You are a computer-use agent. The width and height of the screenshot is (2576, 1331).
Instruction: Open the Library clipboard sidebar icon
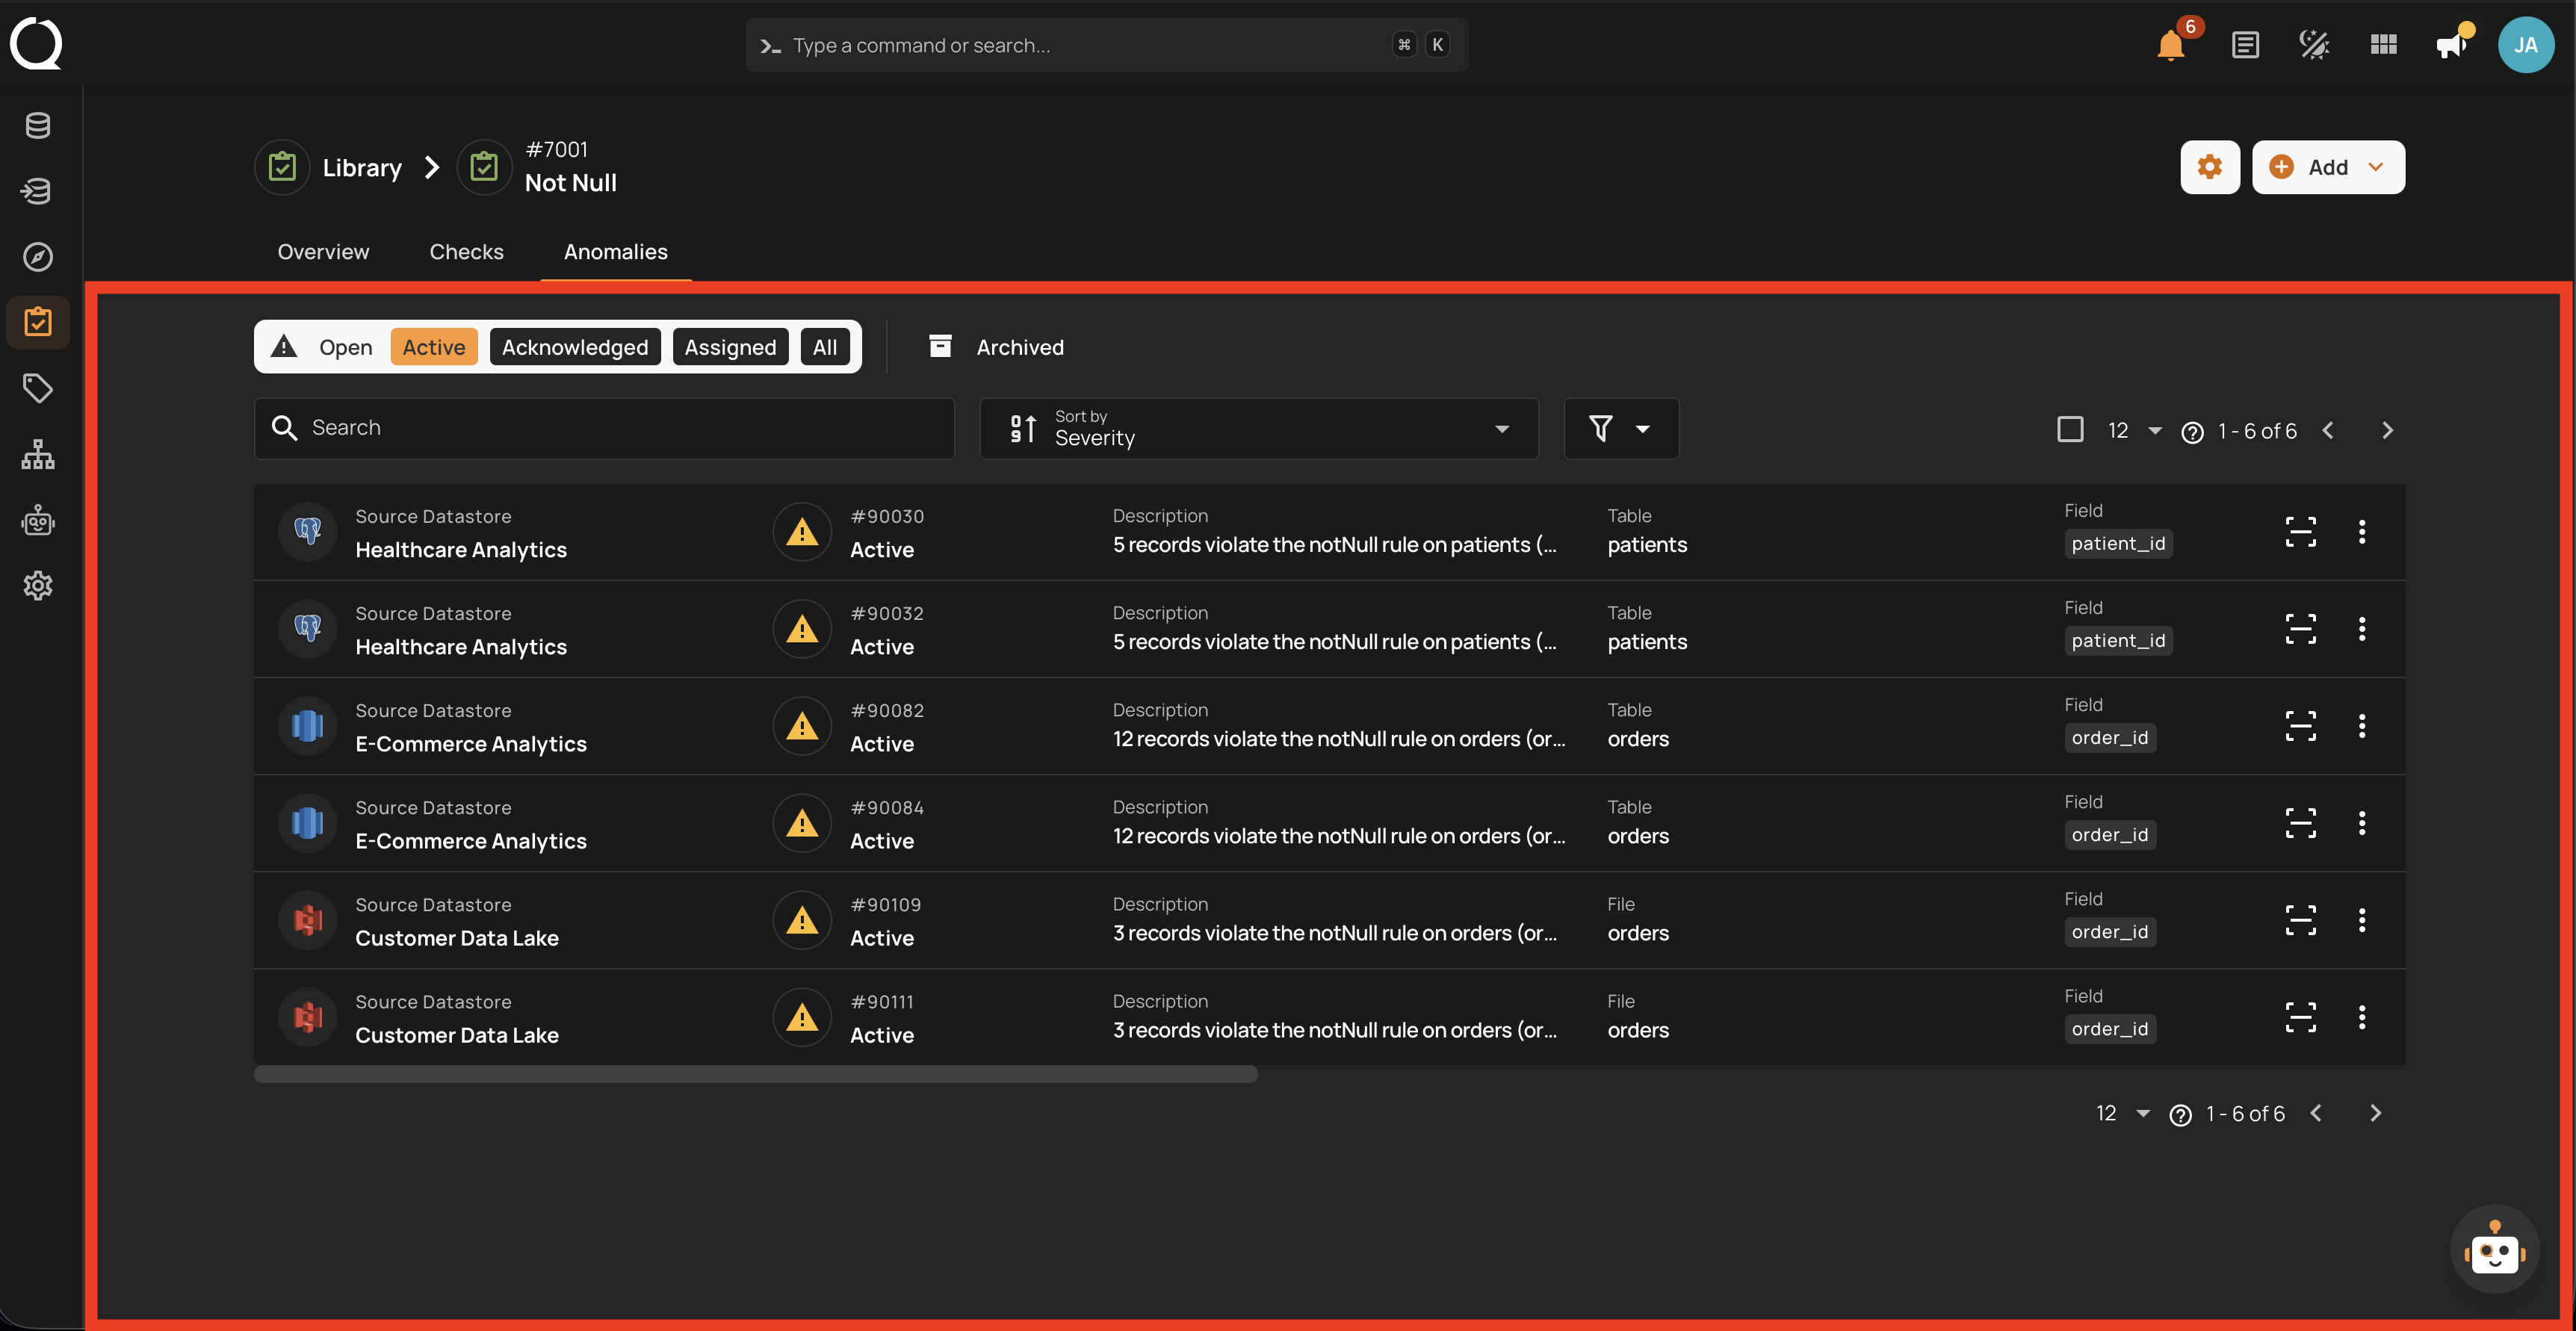[x=38, y=322]
